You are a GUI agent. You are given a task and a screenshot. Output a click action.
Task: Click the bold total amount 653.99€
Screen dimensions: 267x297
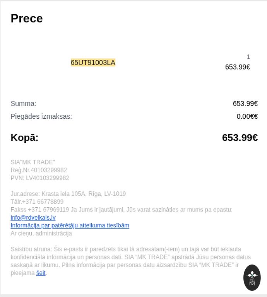pos(240,138)
